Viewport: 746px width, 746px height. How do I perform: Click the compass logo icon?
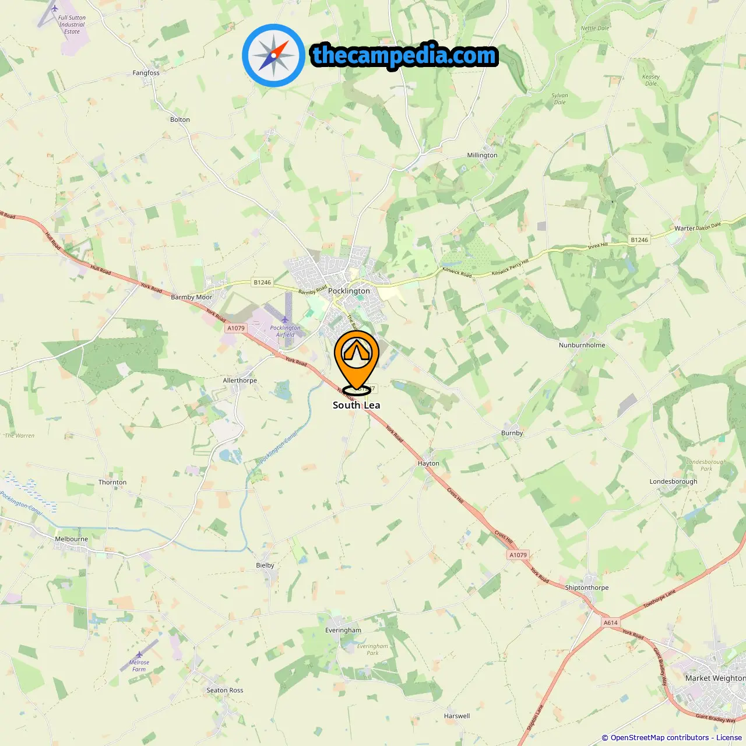[273, 55]
